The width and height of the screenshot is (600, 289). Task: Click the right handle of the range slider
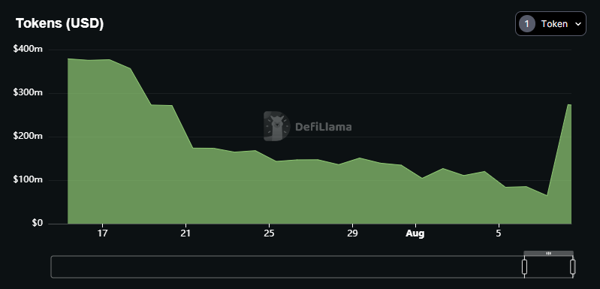pyautogui.click(x=572, y=266)
